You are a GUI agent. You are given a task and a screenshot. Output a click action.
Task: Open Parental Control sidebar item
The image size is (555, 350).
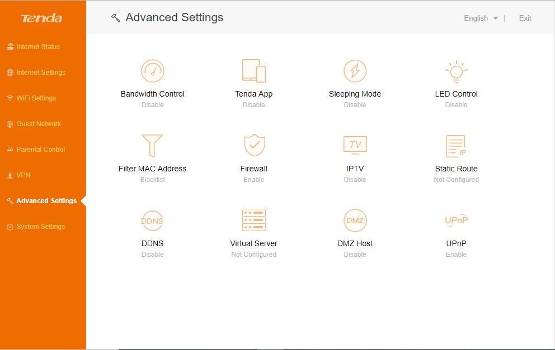point(36,150)
